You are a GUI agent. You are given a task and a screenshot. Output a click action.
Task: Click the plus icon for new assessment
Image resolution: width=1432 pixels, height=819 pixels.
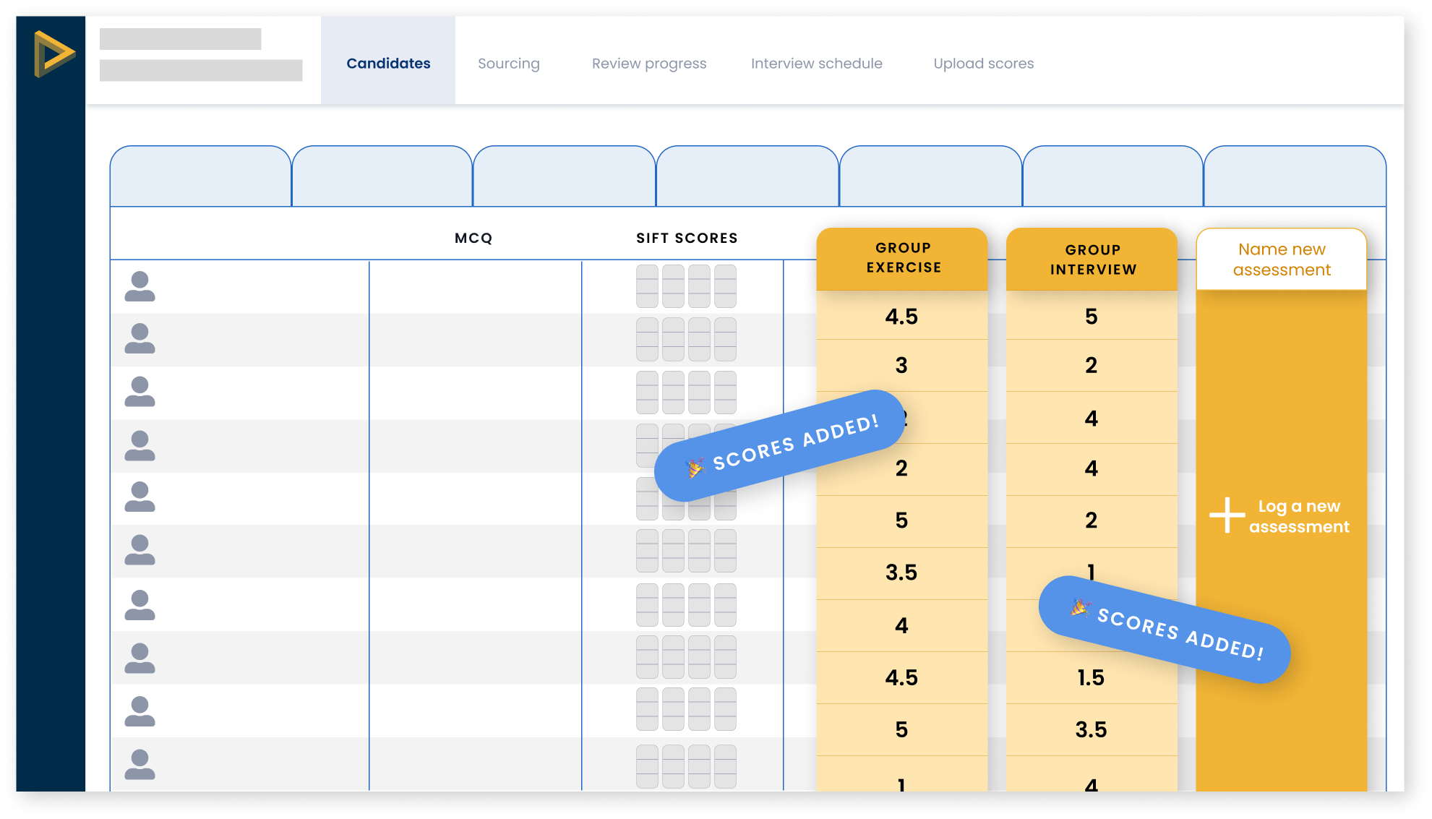[x=1227, y=515]
